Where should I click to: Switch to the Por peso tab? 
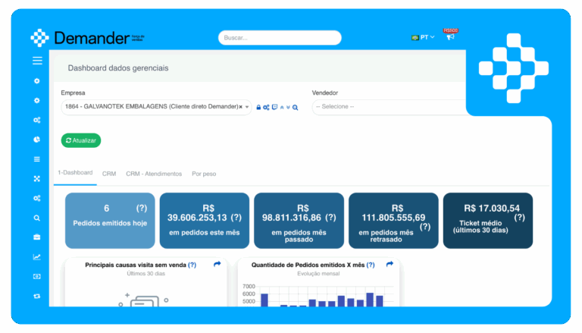click(x=204, y=174)
